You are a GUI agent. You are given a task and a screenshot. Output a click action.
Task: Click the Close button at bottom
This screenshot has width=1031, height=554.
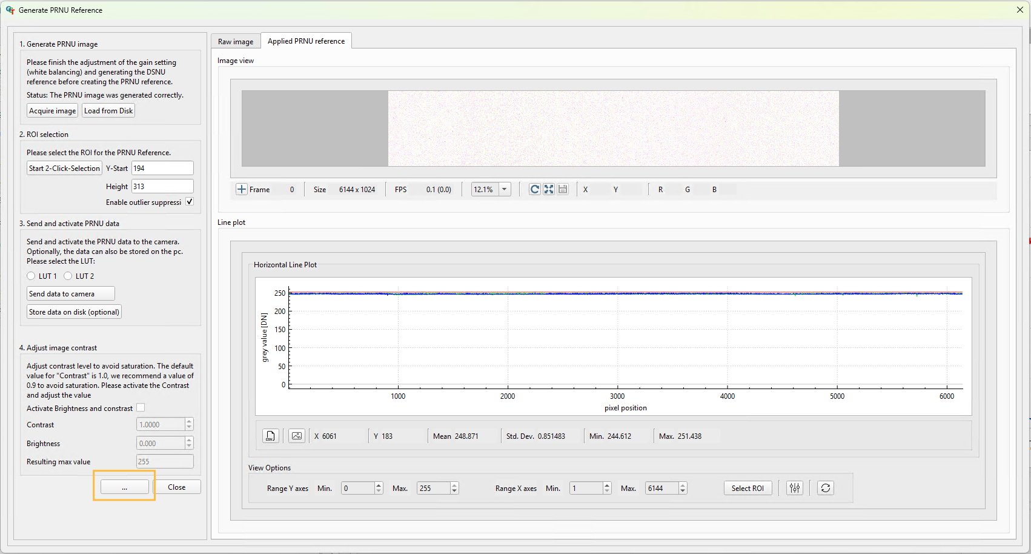coord(177,487)
